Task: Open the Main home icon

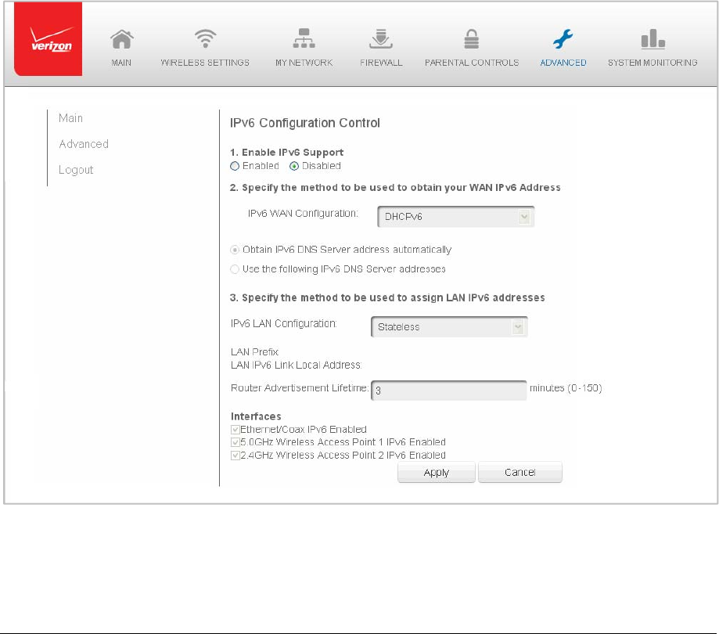Action: [x=121, y=39]
